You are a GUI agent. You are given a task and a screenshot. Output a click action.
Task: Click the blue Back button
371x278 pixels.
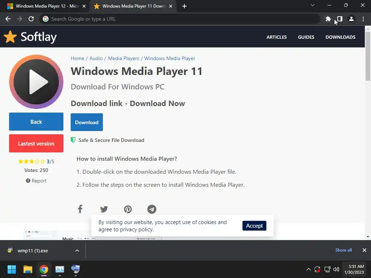coord(36,122)
